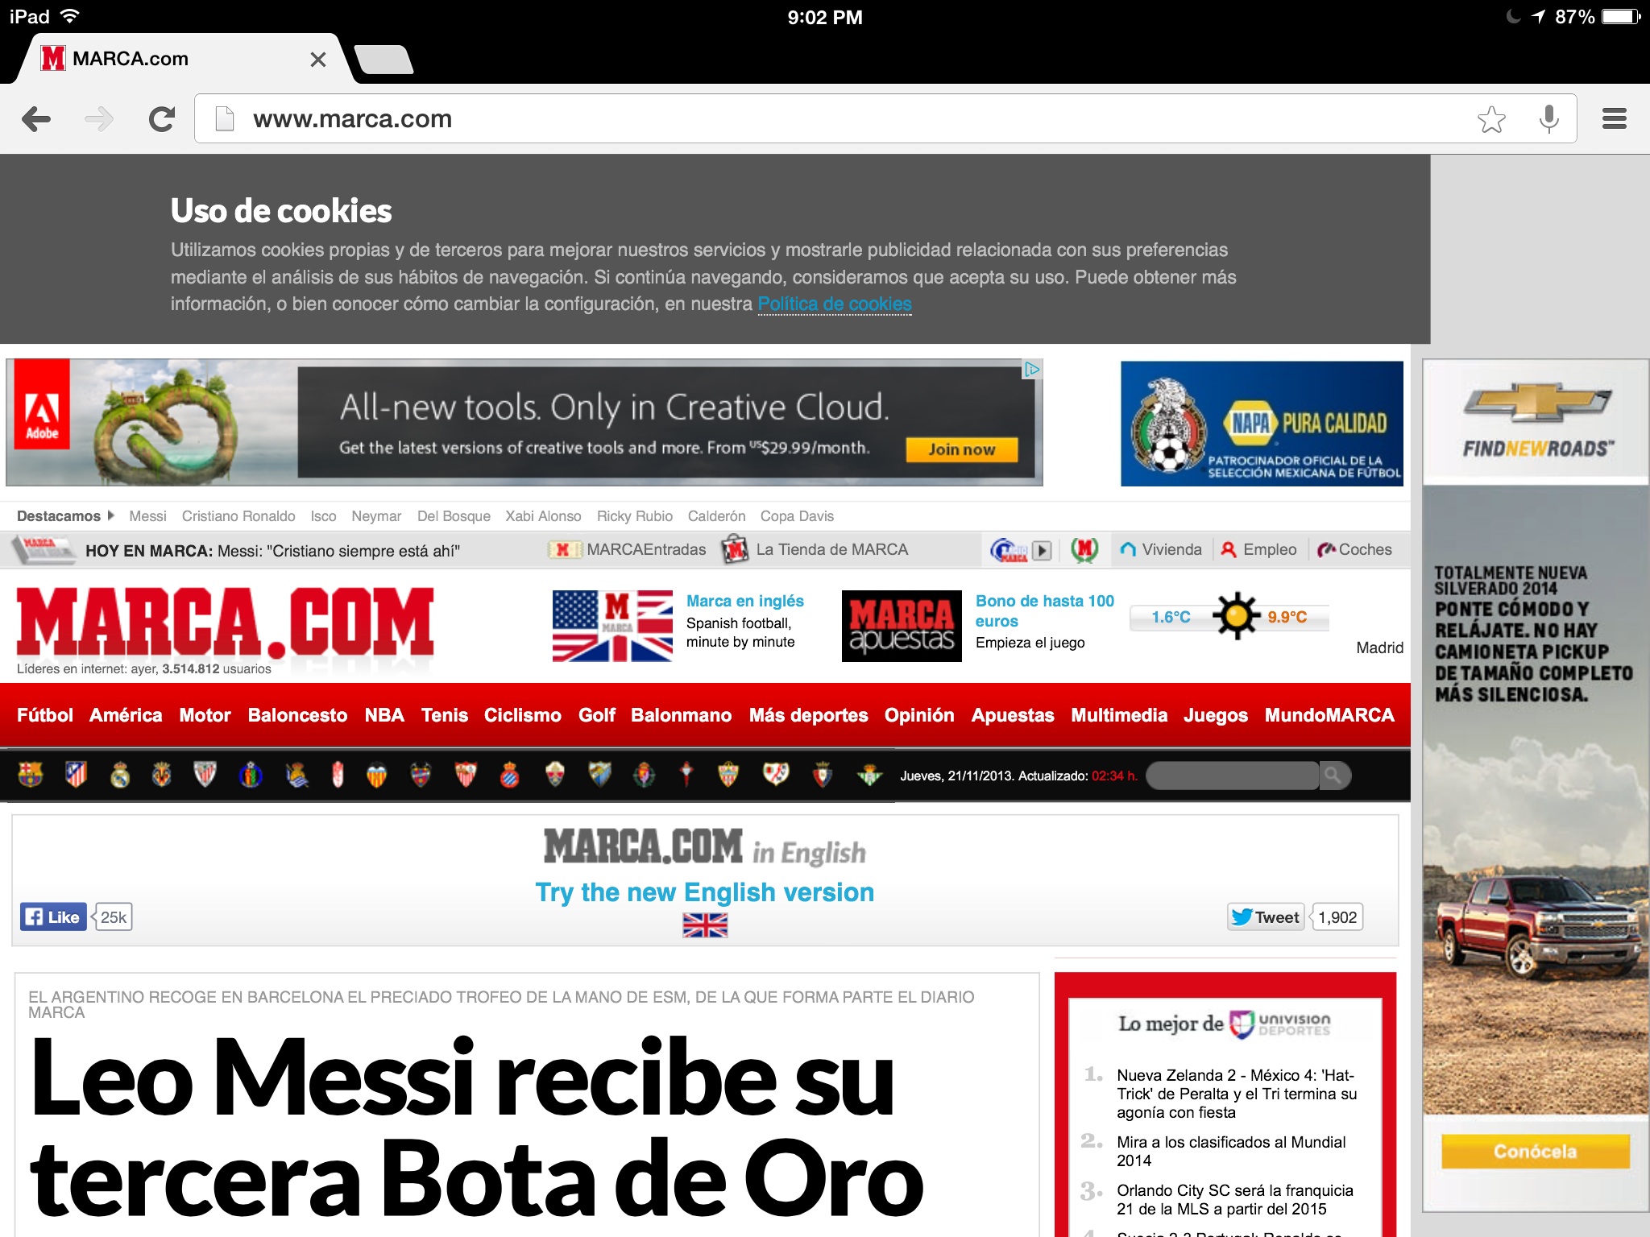Image resolution: width=1650 pixels, height=1237 pixels.
Task: Open Mira a los clasificados al Mundial
Action: click(x=1231, y=1151)
